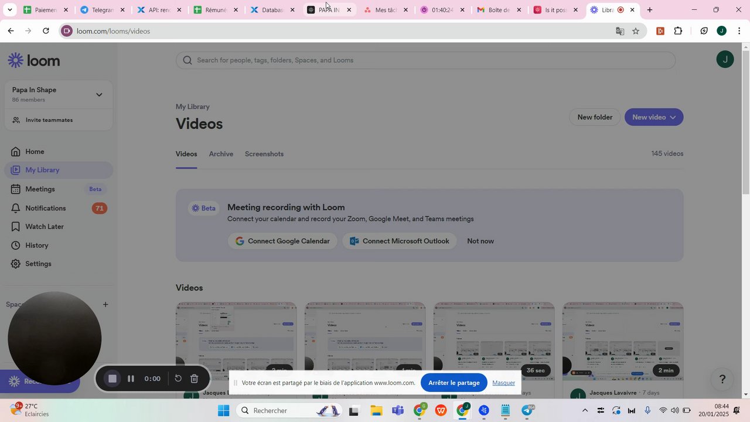Screen dimensions: 750x422
Task: Open Home in the sidebar
Action: point(59,151)
